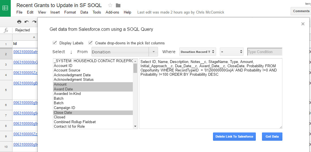The image size is (311, 152).
Task: Click the field list scroll-down arrow
Action: point(135,126)
